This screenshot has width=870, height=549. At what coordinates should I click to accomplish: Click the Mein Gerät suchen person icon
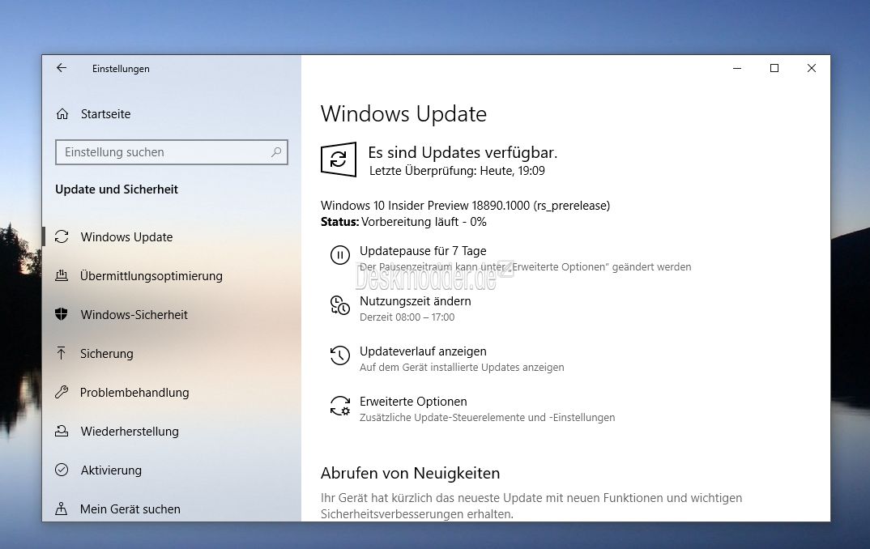pos(62,509)
